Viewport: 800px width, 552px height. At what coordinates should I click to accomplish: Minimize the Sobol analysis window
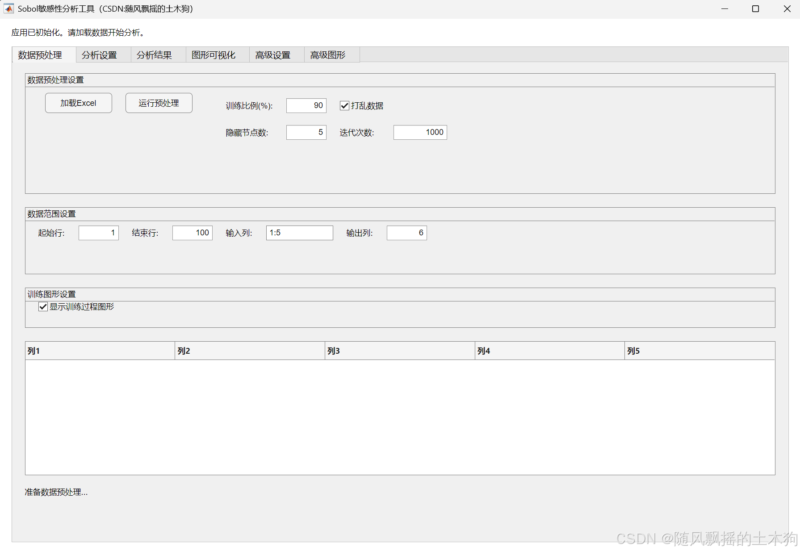[x=725, y=9]
